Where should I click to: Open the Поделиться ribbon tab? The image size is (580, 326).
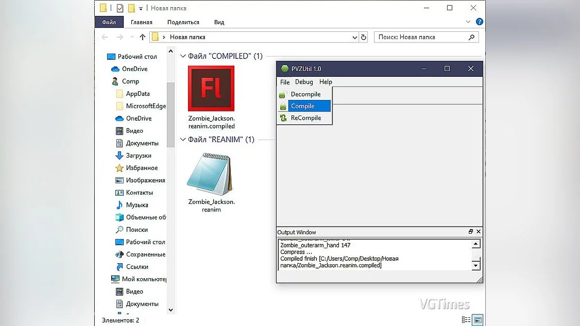(183, 22)
